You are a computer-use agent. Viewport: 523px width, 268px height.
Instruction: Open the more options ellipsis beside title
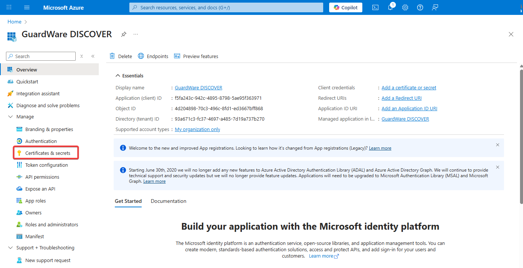pos(136,34)
